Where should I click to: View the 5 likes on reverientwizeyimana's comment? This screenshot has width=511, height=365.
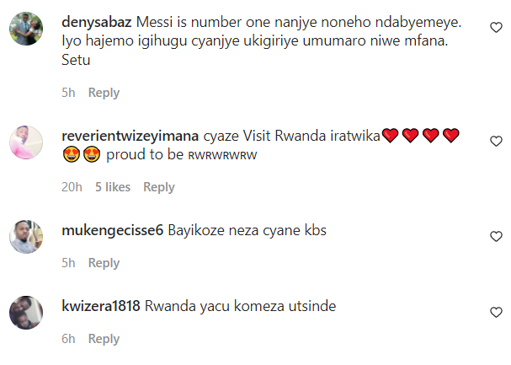[x=113, y=187]
